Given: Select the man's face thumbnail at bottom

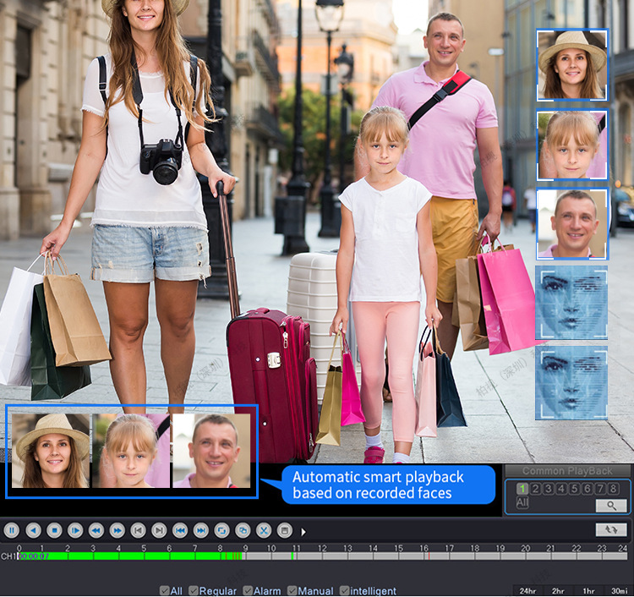Looking at the screenshot, I should coord(211,451).
